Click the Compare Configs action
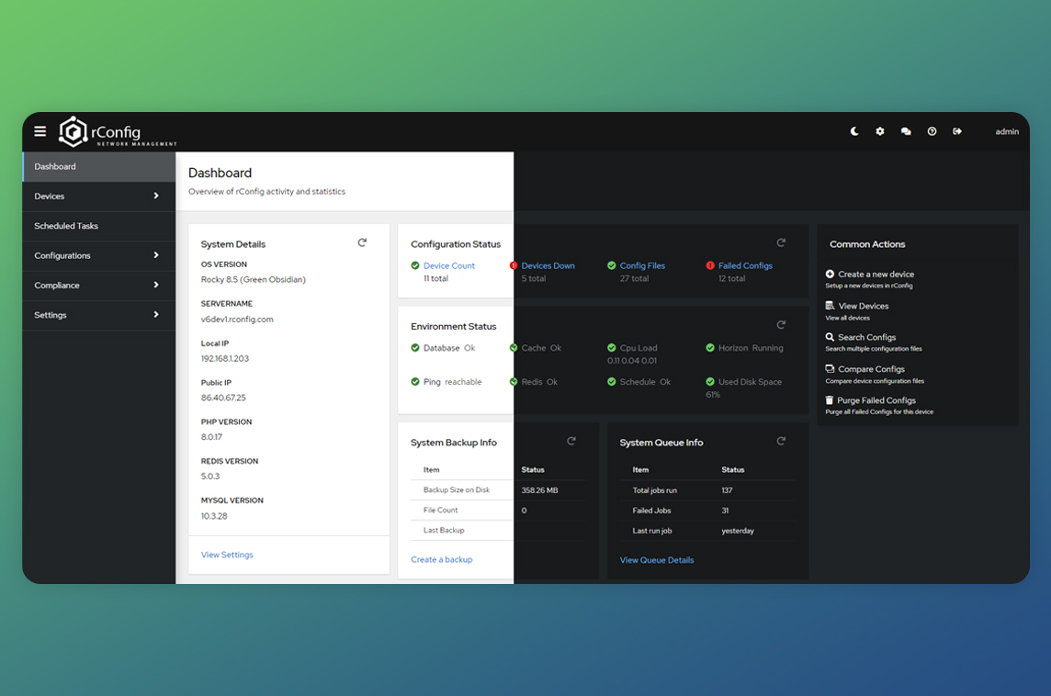This screenshot has height=696, width=1051. coord(871,369)
